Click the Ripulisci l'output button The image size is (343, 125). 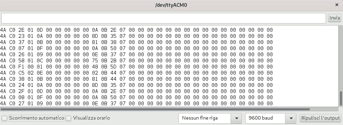pyautogui.click(x=320, y=118)
